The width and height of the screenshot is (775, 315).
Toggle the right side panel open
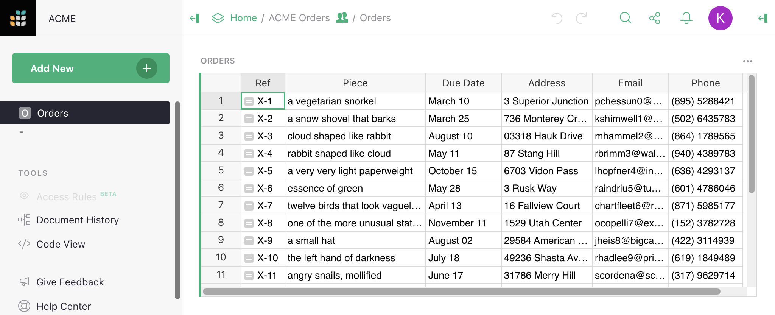(x=763, y=18)
